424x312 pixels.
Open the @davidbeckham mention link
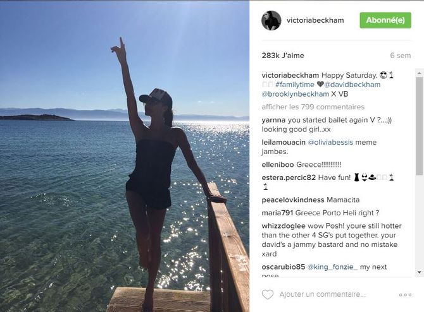tap(352, 85)
